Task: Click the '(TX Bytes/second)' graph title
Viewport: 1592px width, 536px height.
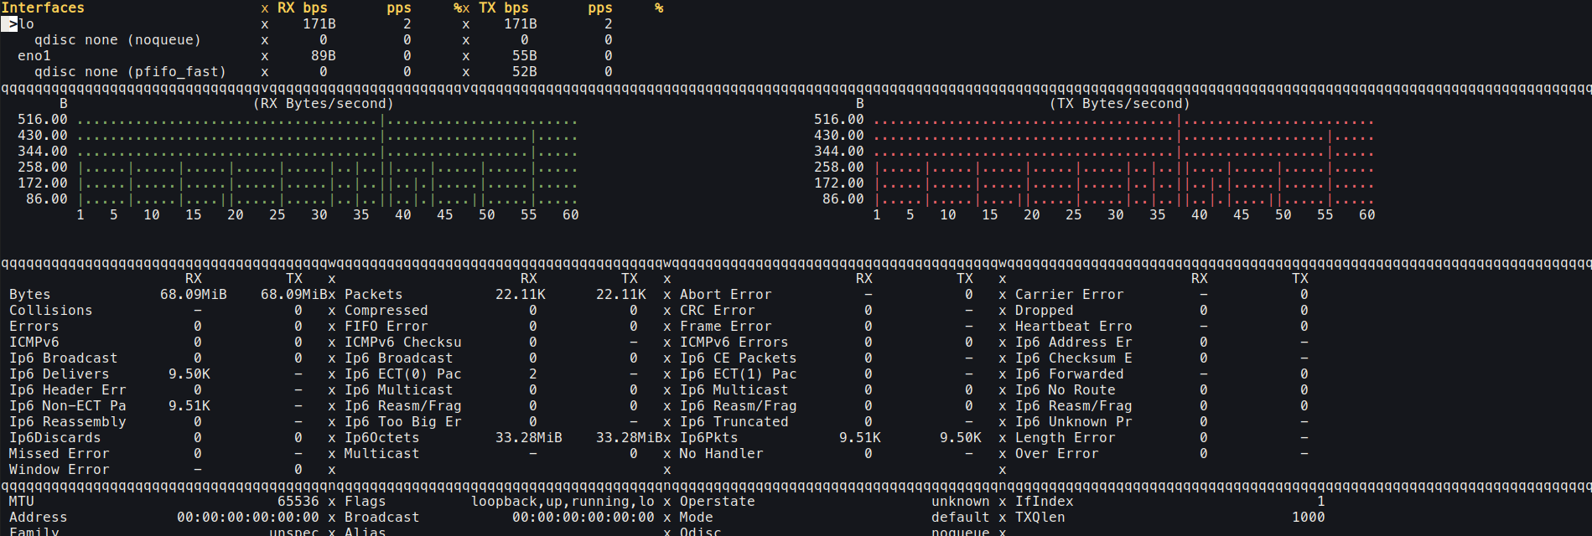Action: 1120,104
